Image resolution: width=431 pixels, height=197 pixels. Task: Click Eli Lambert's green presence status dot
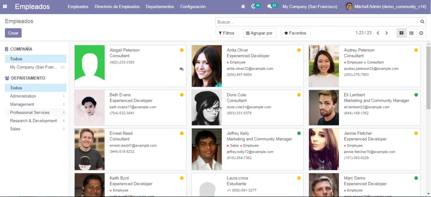pos(416,95)
